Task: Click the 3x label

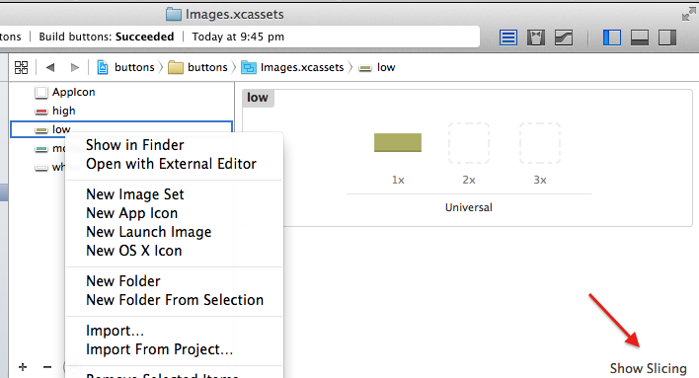Action: pos(540,180)
